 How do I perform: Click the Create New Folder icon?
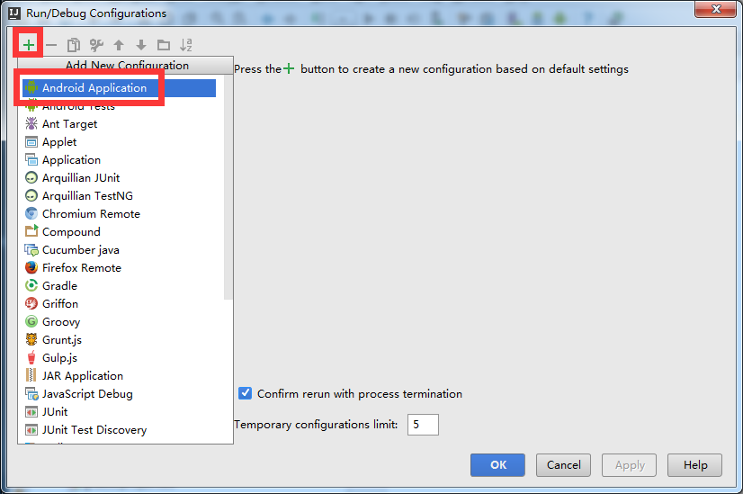click(x=164, y=45)
